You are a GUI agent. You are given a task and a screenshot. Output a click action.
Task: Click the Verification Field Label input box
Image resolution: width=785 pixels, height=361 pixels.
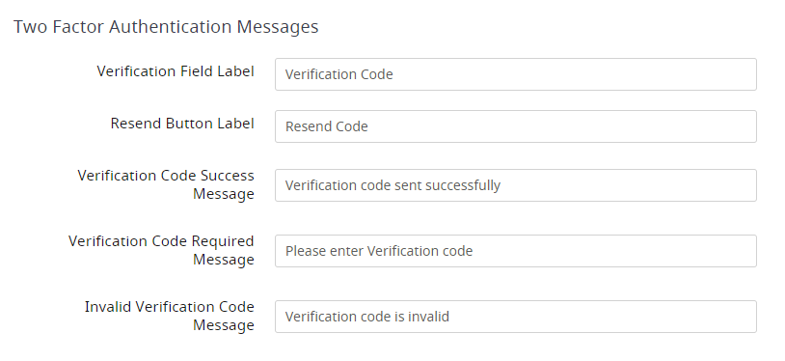[x=516, y=74]
